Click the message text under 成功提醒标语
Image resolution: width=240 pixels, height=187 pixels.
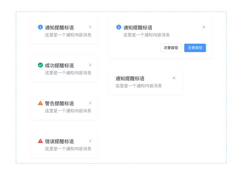click(68, 73)
